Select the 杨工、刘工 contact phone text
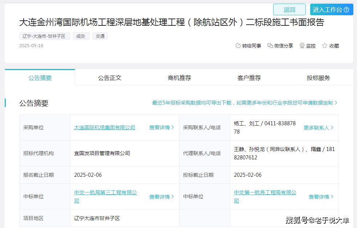Screen dimensions: 357x228 [265, 127]
